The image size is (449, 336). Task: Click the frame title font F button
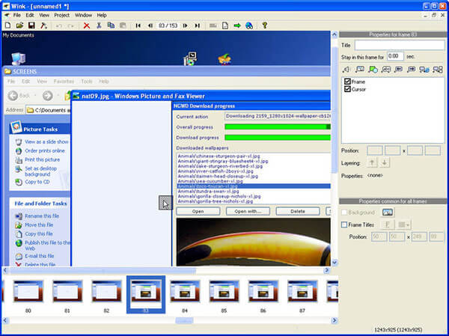[388, 224]
